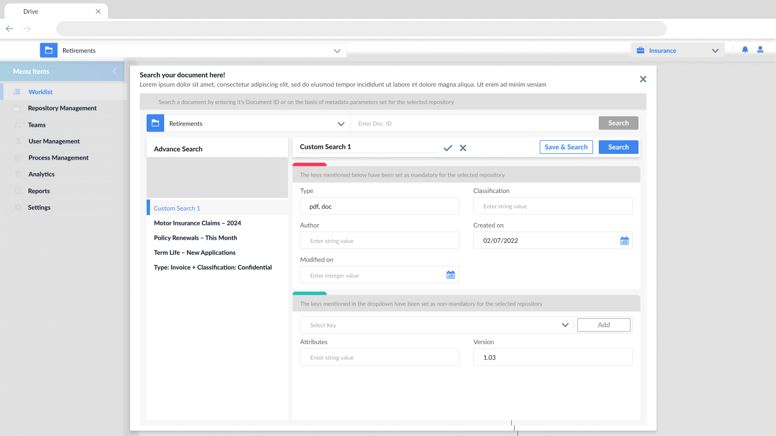The width and height of the screenshot is (776, 436).
Task: Close the document search dialog
Action: [643, 79]
